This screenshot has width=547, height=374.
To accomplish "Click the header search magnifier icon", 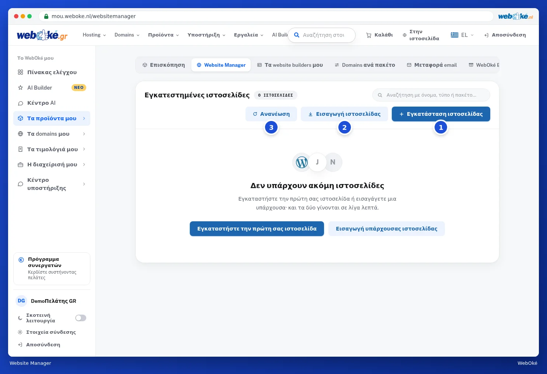I will [x=296, y=35].
